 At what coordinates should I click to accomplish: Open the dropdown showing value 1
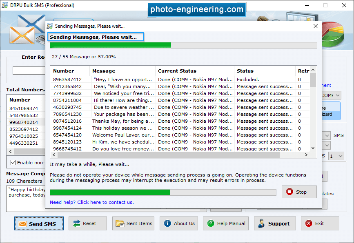[336, 156]
